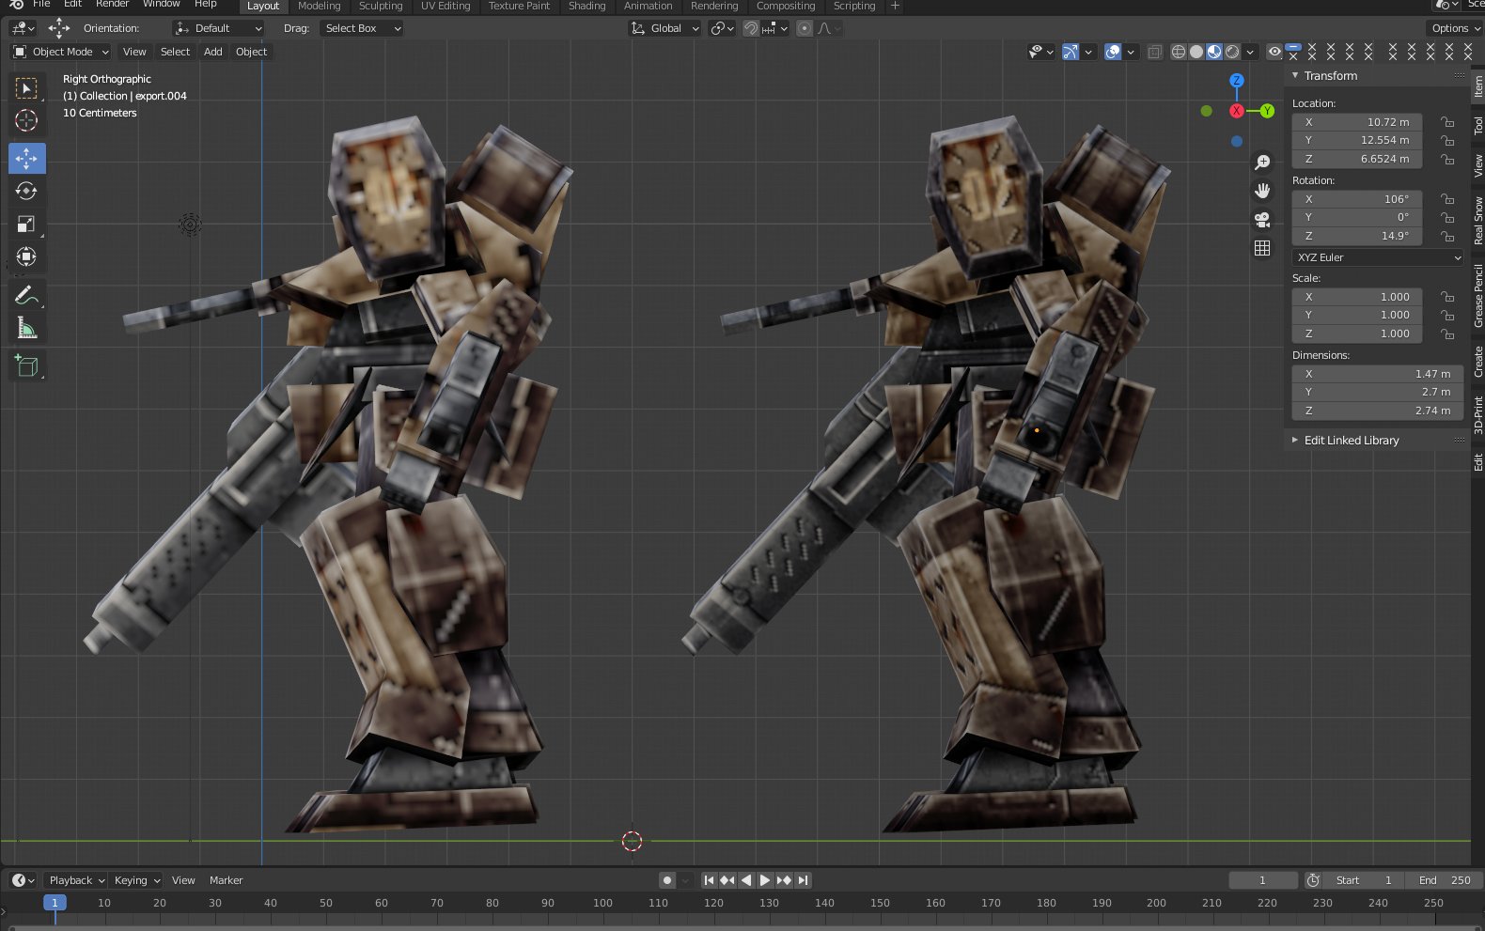Select the Annotate pencil tool
This screenshot has width=1485, height=931.
coord(26,296)
